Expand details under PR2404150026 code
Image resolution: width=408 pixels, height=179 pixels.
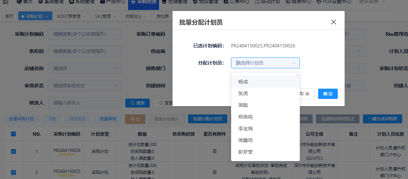click(67, 154)
